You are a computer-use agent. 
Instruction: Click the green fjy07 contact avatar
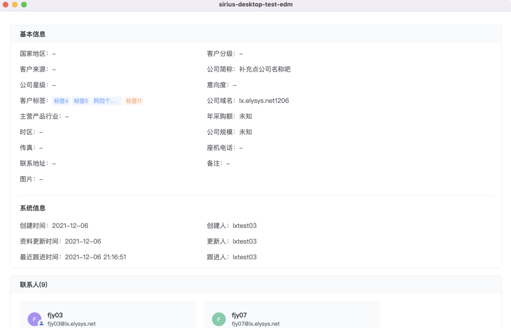[x=219, y=319]
